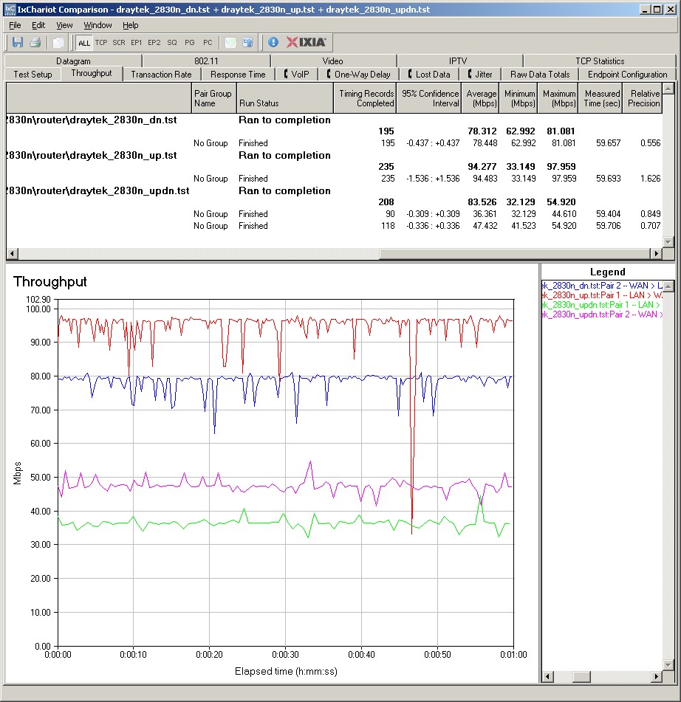Screen dimensions: 681x702
Task: Switch to the Response Time tab
Action: 238,75
